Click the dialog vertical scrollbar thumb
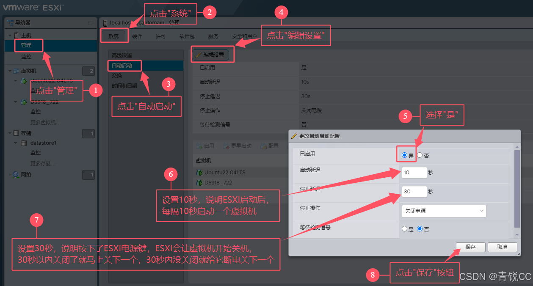This screenshot has height=286, width=533. [516, 188]
